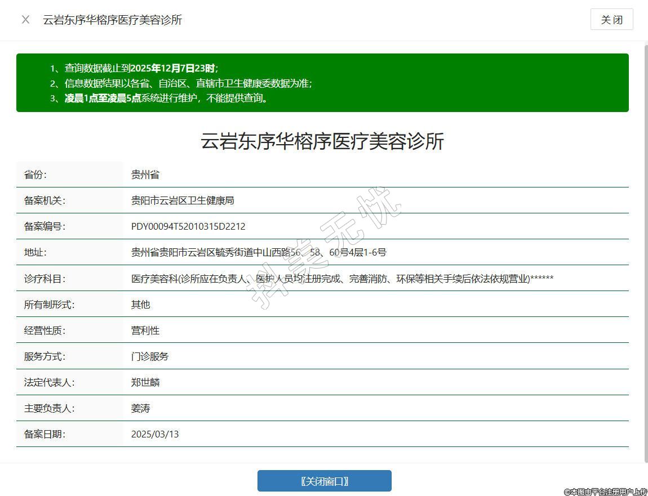The image size is (648, 496).
Task: Click the 贵州省 province value
Action: point(145,175)
